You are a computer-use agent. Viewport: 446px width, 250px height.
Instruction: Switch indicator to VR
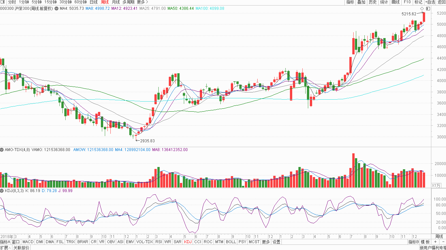click(102, 242)
